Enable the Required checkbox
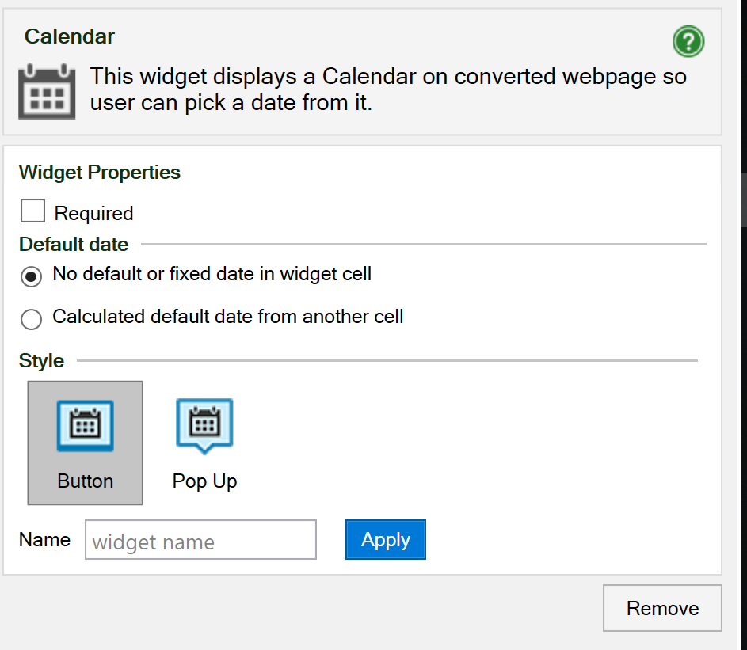 pyautogui.click(x=32, y=211)
